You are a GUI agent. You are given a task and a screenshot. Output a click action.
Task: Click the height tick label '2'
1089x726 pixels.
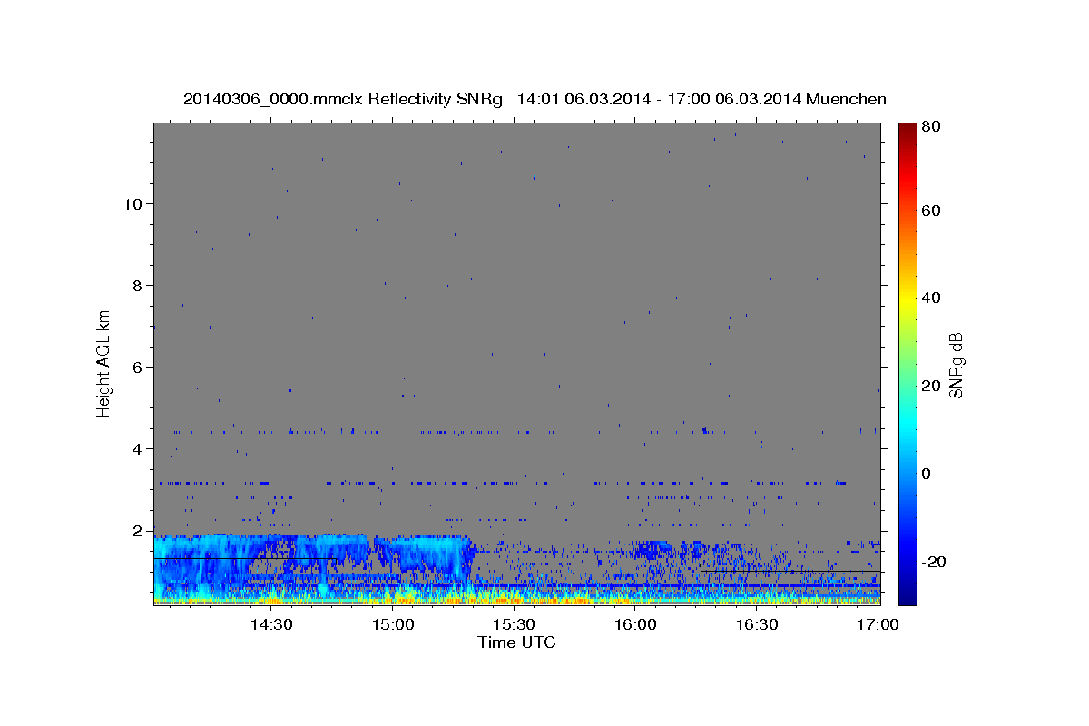pos(136,530)
